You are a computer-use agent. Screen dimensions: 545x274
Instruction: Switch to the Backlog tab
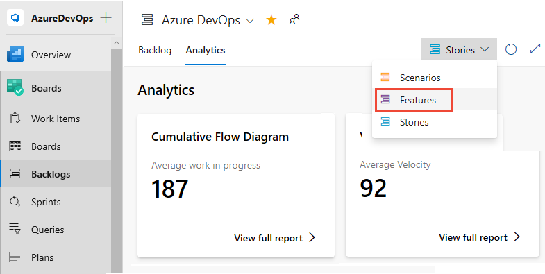155,51
